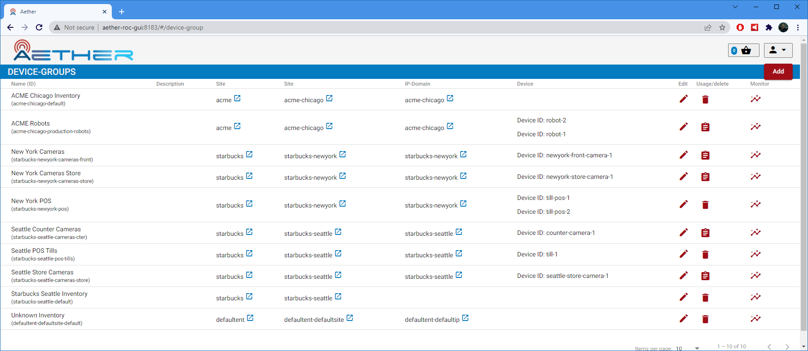
Task: View usage for Seattle Store Cameras
Action: [705, 276]
